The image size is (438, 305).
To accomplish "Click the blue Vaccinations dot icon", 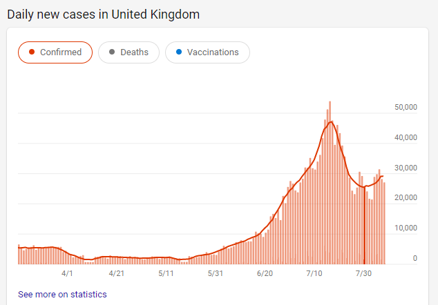I will pos(178,52).
